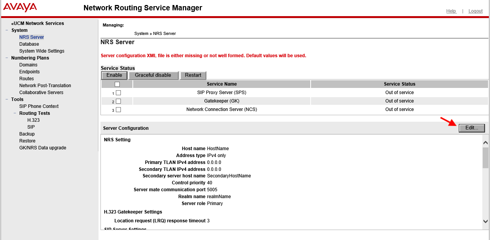Open the Help link

pos(451,11)
